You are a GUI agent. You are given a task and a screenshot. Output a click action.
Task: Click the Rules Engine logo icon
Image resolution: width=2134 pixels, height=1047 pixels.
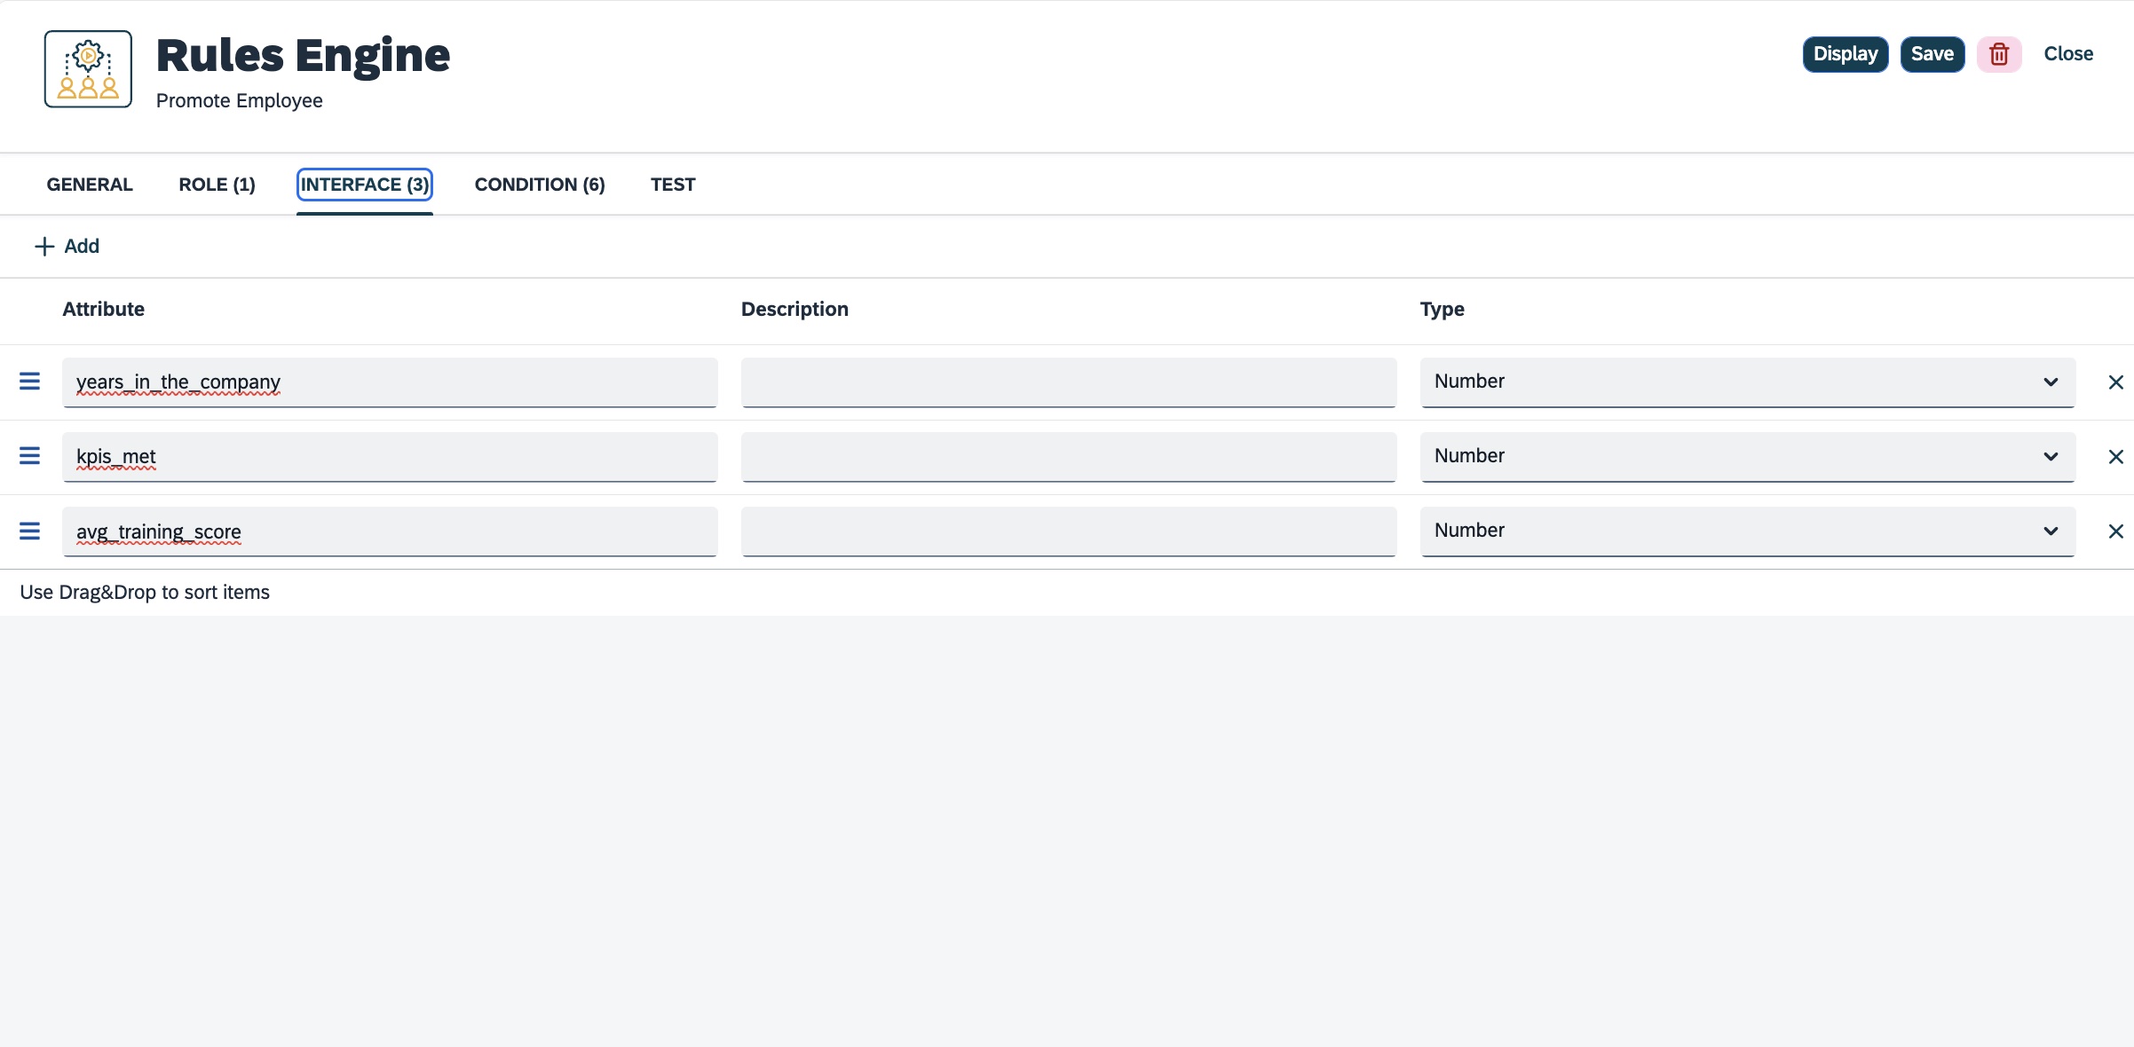pos(87,67)
